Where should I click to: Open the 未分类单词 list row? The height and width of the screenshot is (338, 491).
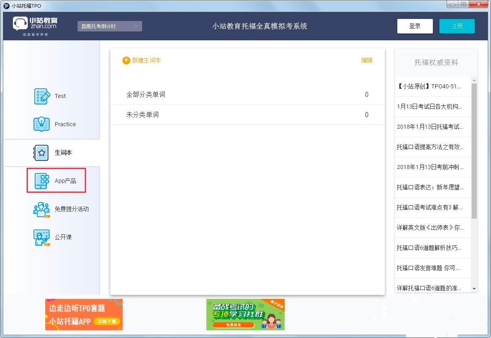[247, 115]
